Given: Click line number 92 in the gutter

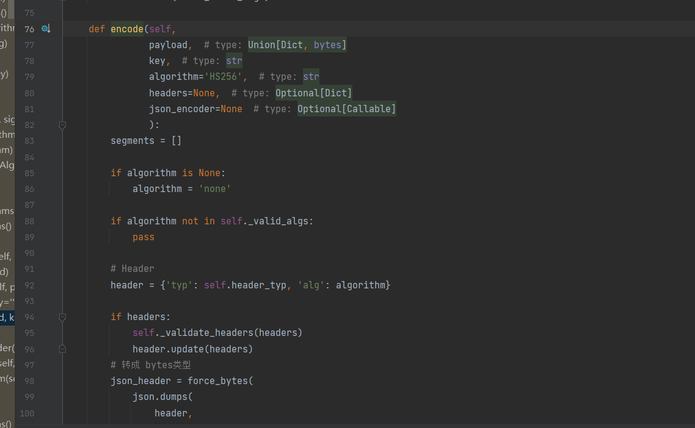Looking at the screenshot, I should point(29,285).
